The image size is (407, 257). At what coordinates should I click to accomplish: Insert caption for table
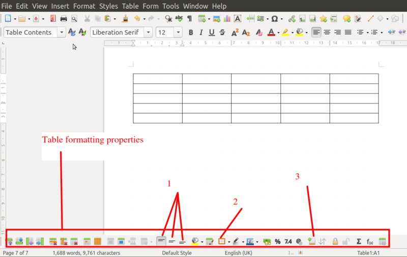coord(311,241)
